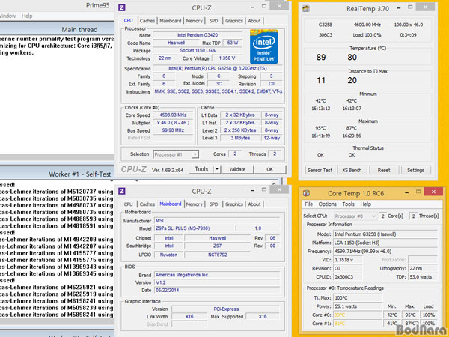Click the Core Speed value 4598.93 MHz
The image size is (449, 337).
click(x=173, y=115)
